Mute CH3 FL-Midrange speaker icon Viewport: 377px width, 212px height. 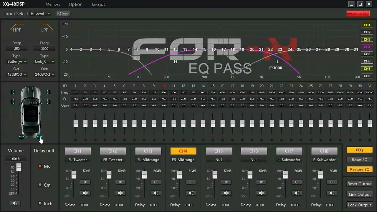pos(156,193)
